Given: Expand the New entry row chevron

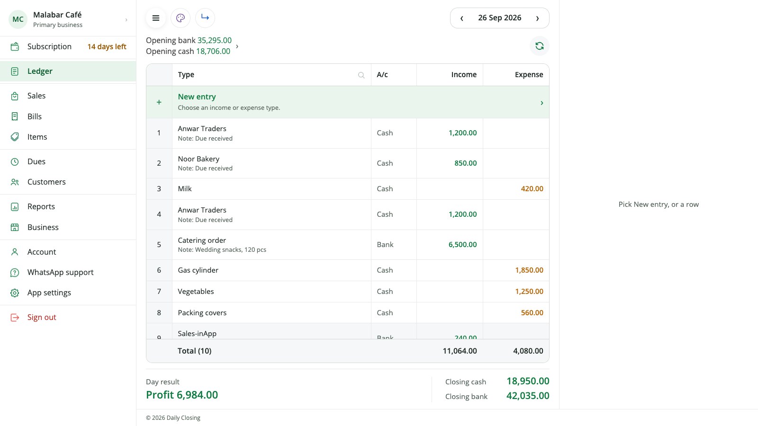Looking at the screenshot, I should [542, 103].
